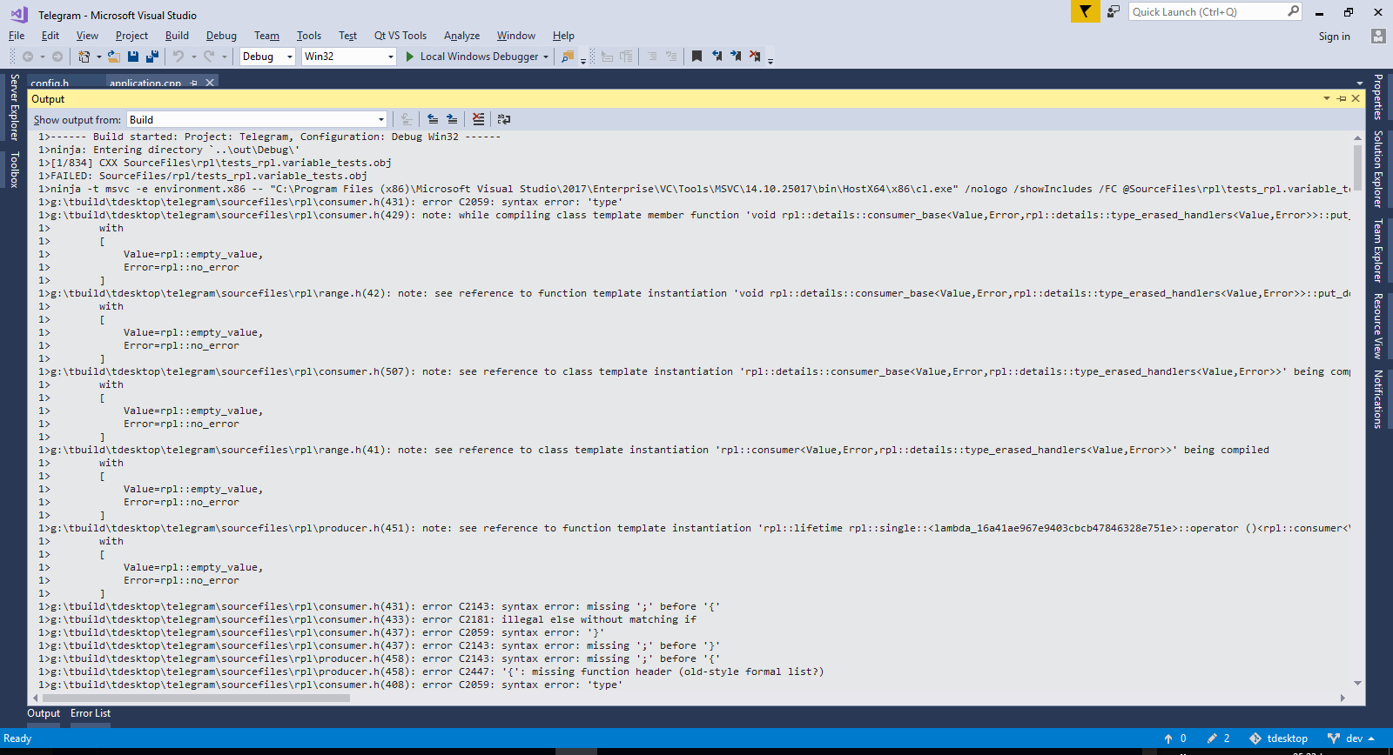Open the dev branch selector
1393x755 pixels.
(x=1350, y=738)
